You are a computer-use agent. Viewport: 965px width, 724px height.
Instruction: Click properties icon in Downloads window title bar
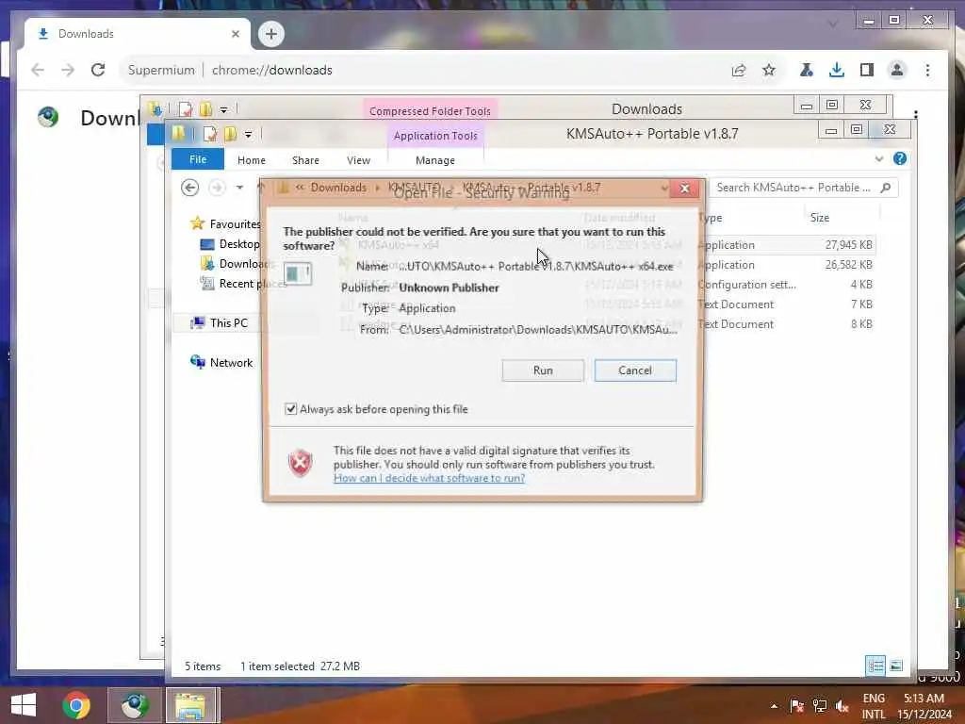[x=186, y=109]
